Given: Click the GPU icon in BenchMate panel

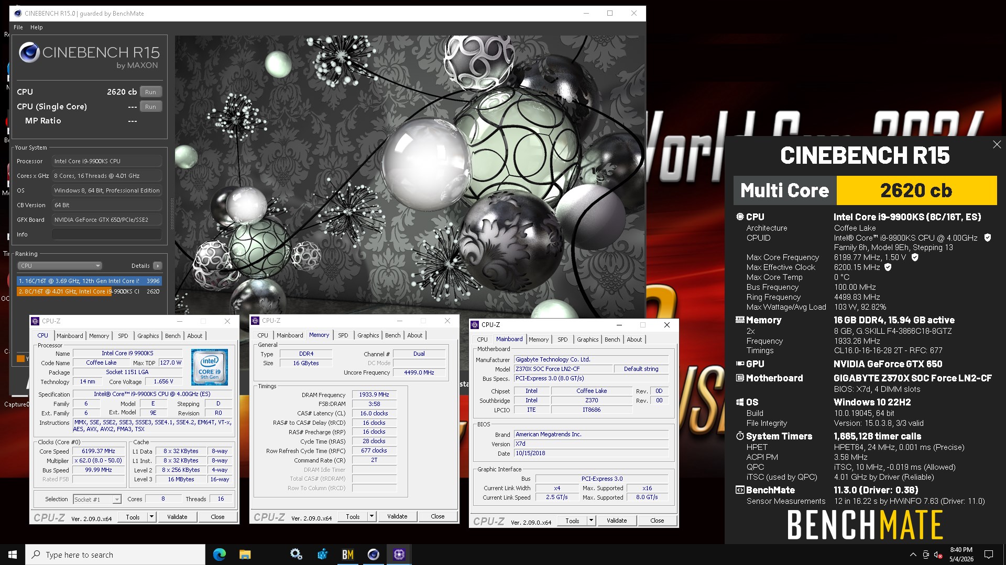Looking at the screenshot, I should 740,364.
